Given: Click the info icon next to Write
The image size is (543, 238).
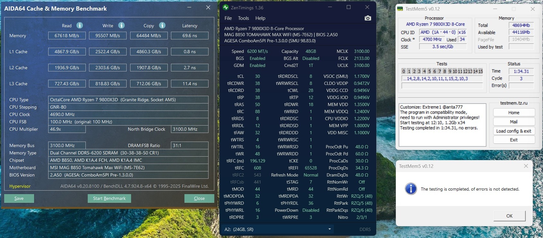Looking at the screenshot, I should [x=121, y=25].
